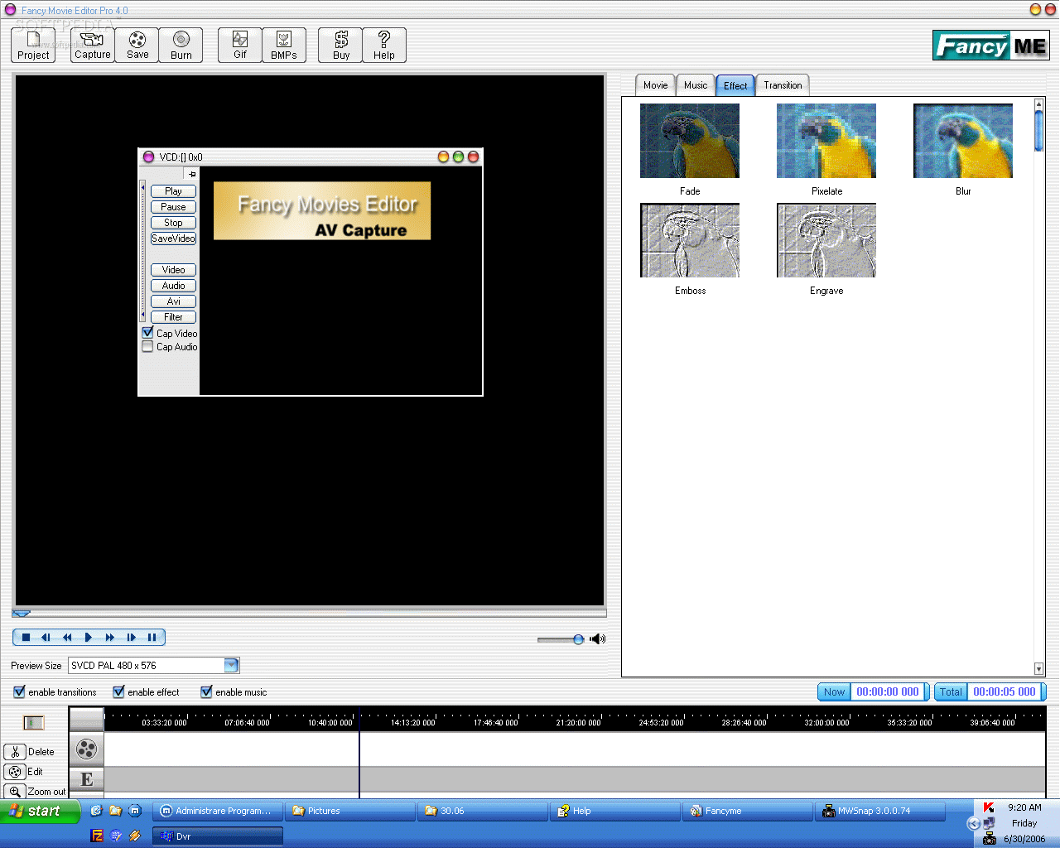Viewport: 1060px width, 848px height.
Task: Click Play in the VCD capture window
Action: tap(173, 191)
